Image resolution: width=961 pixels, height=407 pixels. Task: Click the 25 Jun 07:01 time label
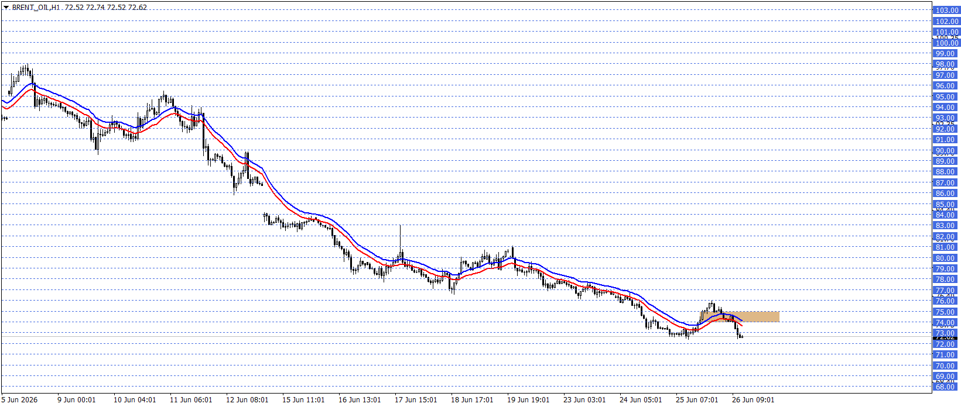(697, 400)
